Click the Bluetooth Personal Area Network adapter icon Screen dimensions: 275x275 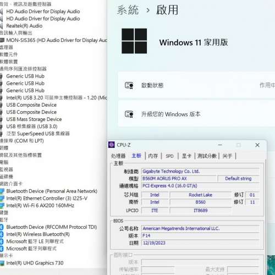[x=2, y=191]
